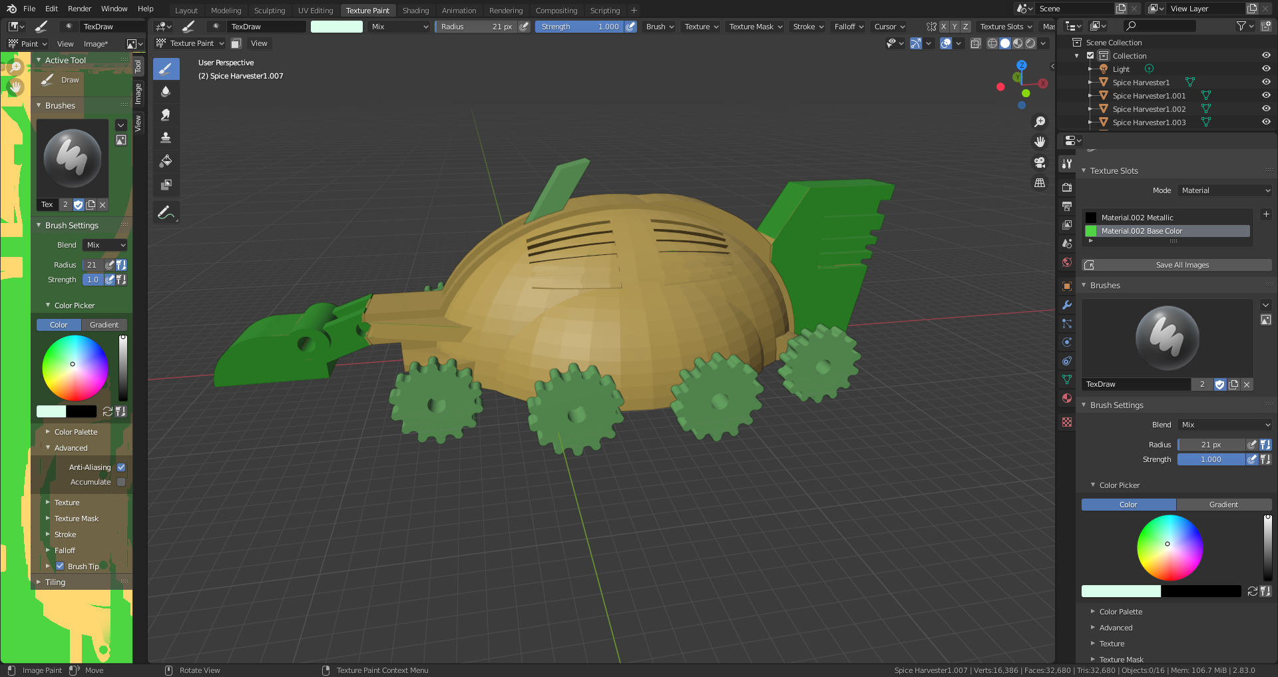The height and width of the screenshot is (677, 1278).
Task: Expand Color Palette in properties panel
Action: coord(1120,612)
